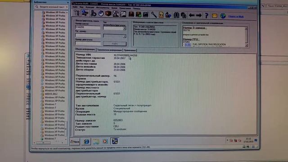Open the stopwatch standard times tool

click(x=101, y=13)
